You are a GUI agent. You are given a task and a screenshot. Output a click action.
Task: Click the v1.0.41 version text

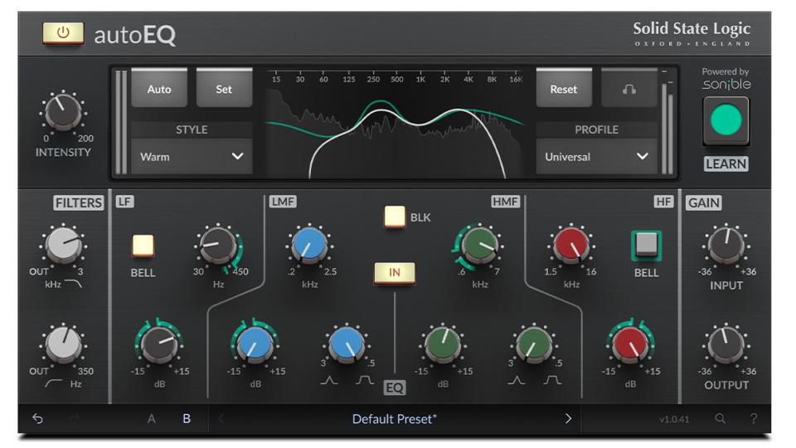click(x=675, y=420)
